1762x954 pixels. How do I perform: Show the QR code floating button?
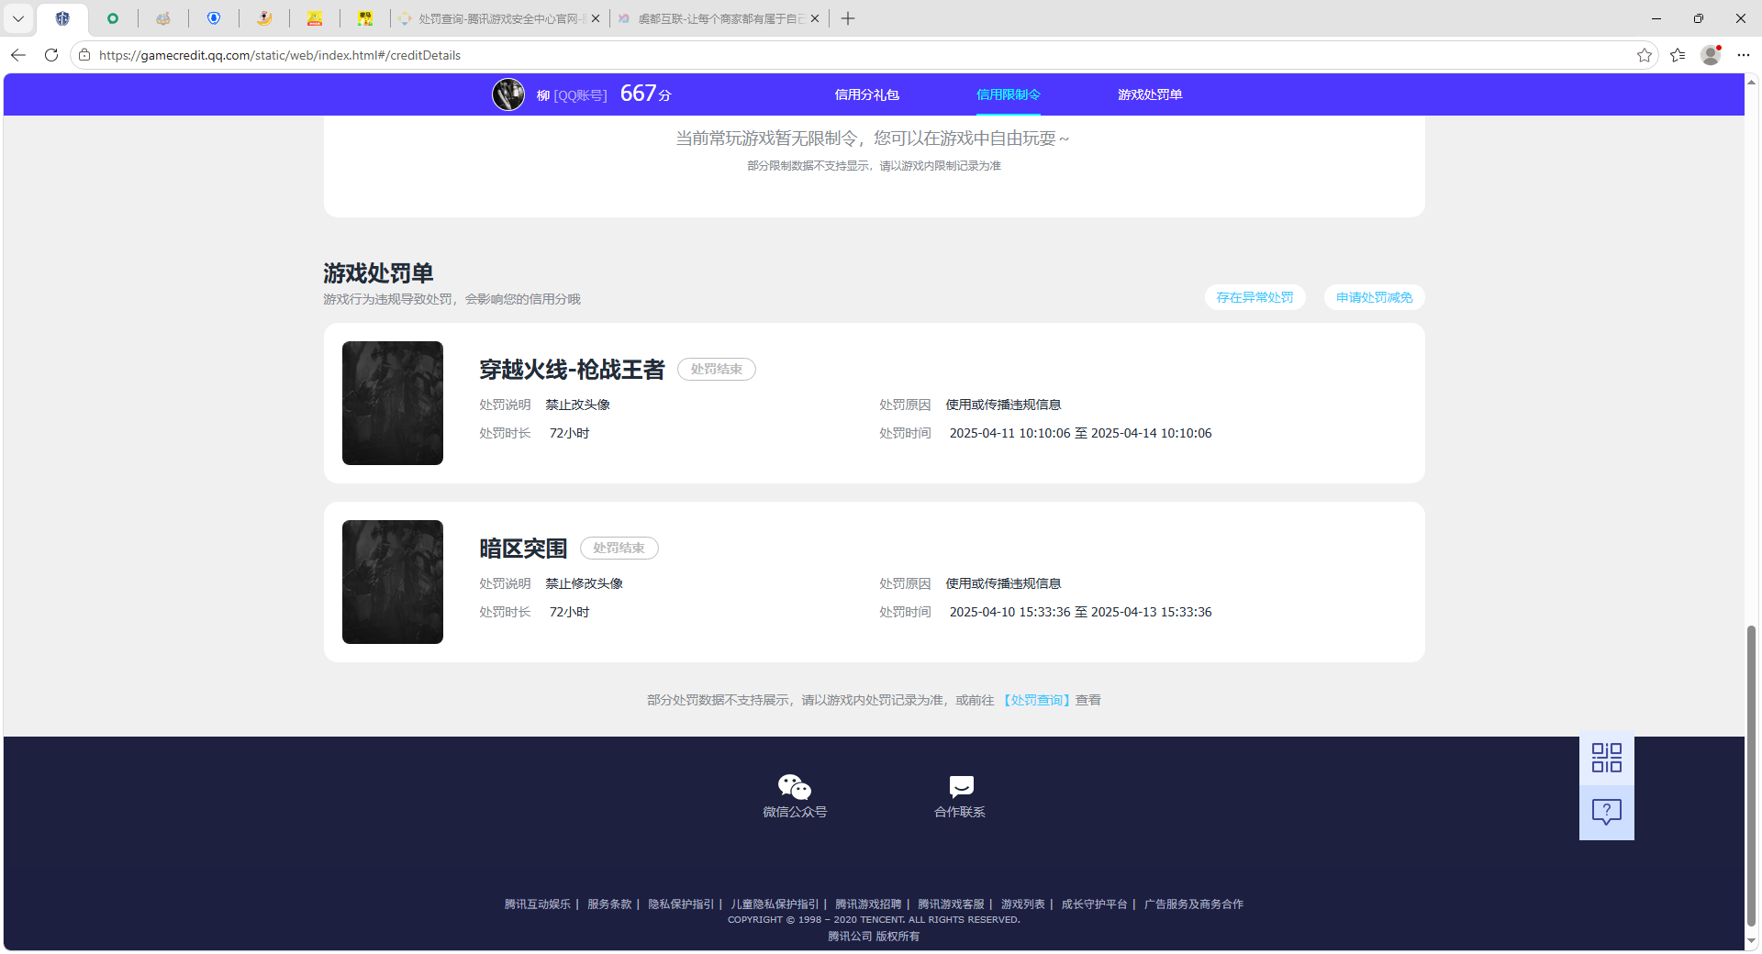(1607, 758)
